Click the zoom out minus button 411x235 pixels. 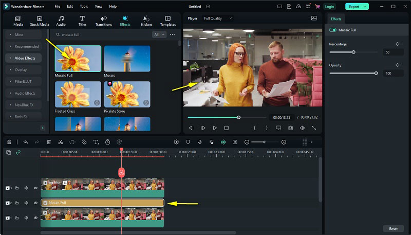(247, 142)
